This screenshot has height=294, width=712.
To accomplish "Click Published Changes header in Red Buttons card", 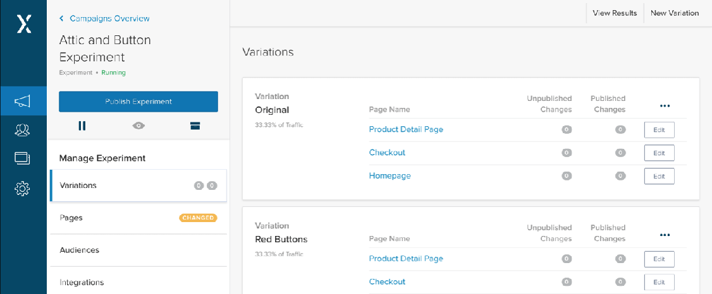I will 608,233.
